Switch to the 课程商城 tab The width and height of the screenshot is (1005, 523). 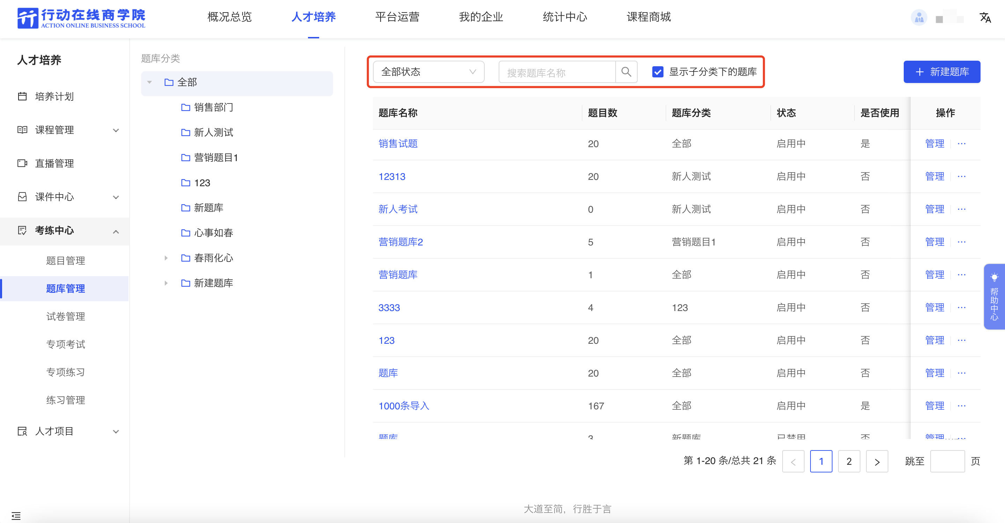point(649,17)
